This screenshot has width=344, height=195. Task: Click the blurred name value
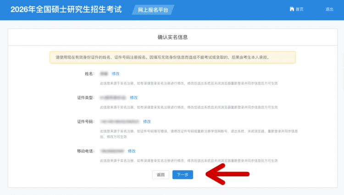(104, 74)
